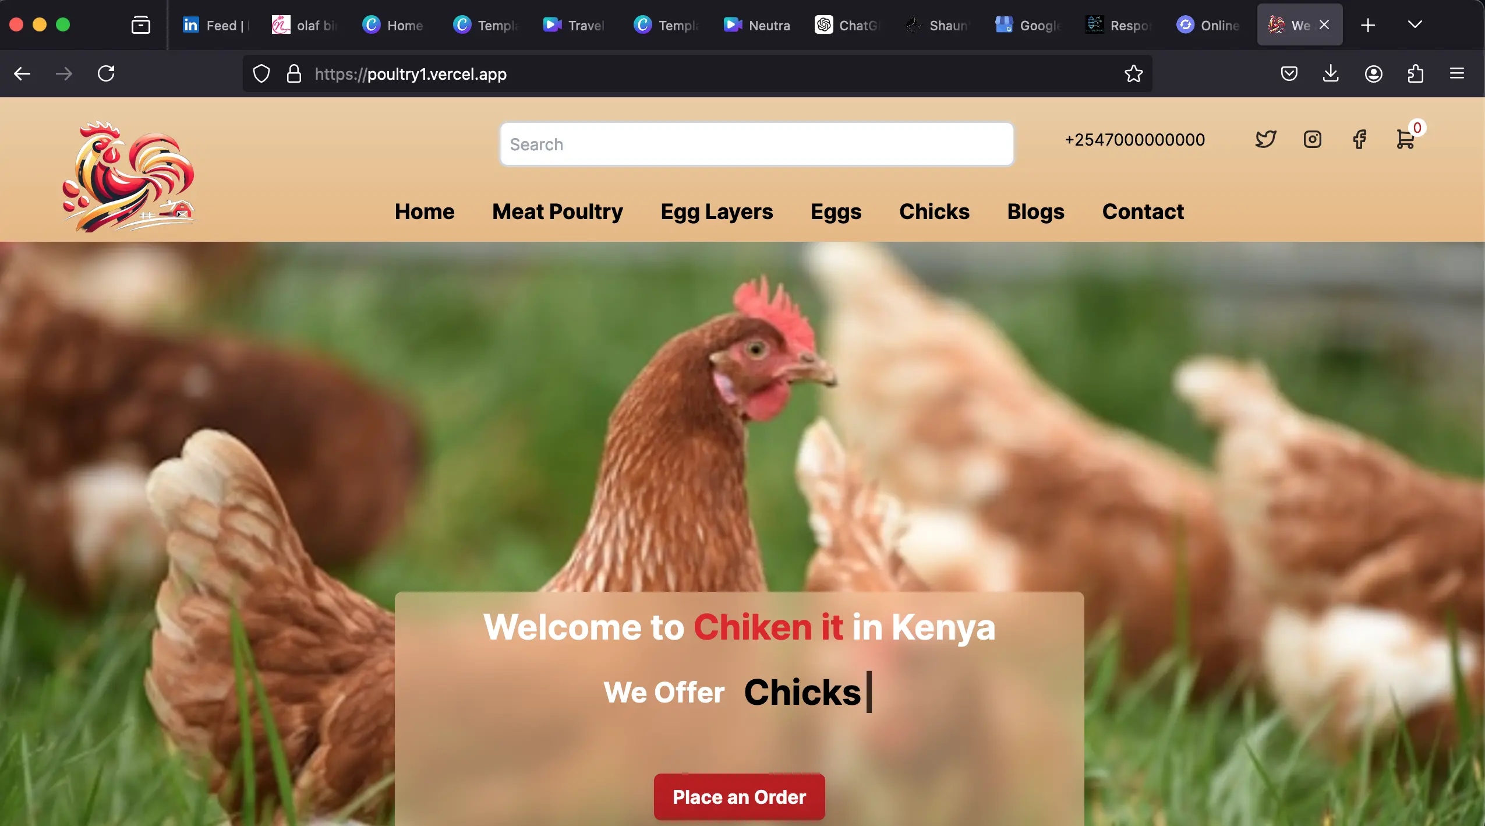Click the Search input field
This screenshot has height=826, width=1485.
757,143
